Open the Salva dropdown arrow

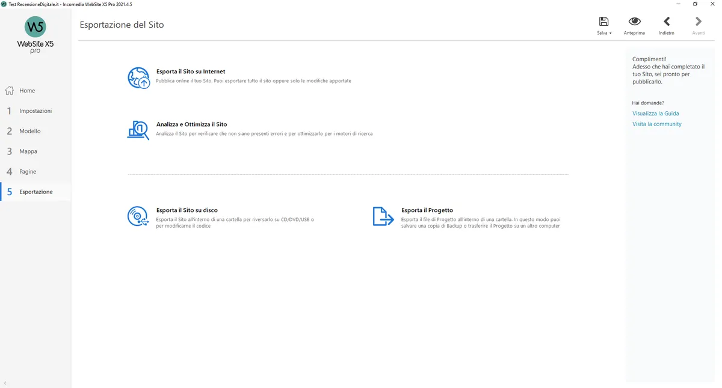coord(610,33)
